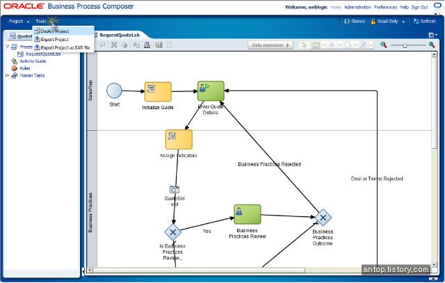445x283 pixels.
Task: Select the Is Business Practices Review gateway
Action: click(173, 232)
